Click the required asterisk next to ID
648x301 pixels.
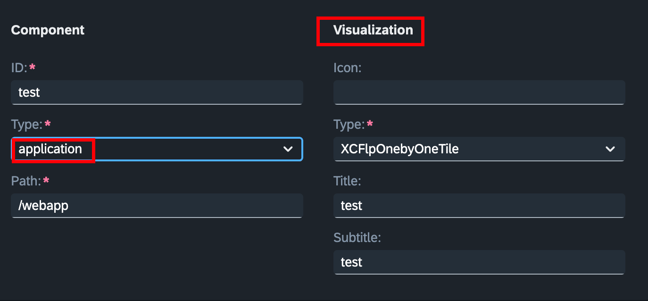(32, 67)
